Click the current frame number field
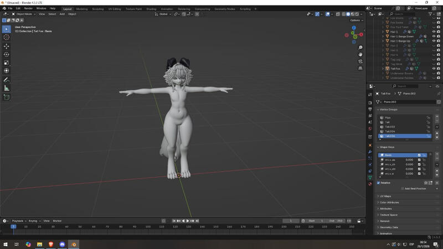The height and width of the screenshot is (249, 443). pyautogui.click(x=291, y=221)
